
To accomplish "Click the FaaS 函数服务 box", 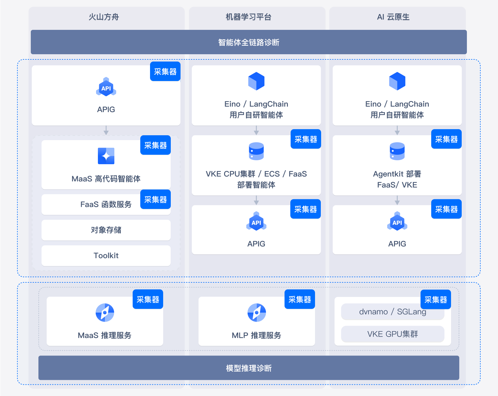I will pyautogui.click(x=106, y=204).
